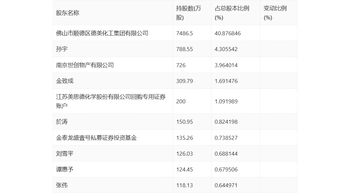Select shareholder 佛山市顺德区德美化工集团有限公司
Screen dimensions: 350x193
click(102, 33)
